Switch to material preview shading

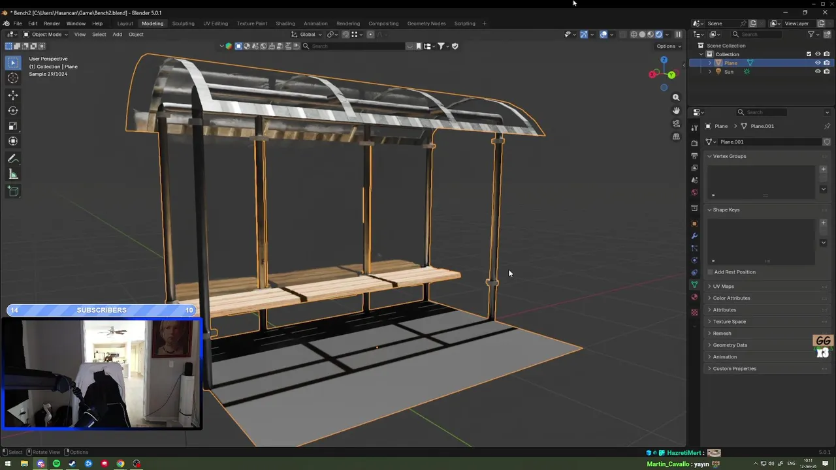(651, 35)
